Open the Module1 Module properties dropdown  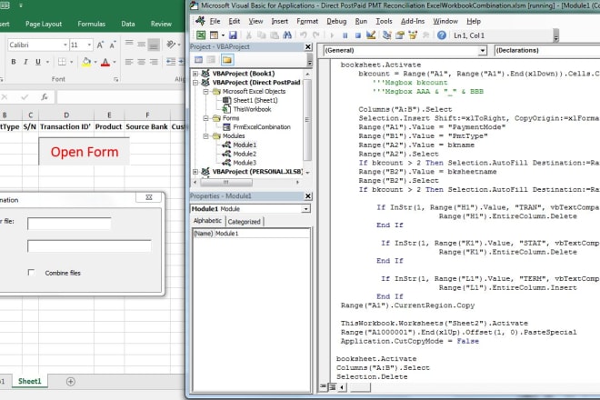pos(305,209)
